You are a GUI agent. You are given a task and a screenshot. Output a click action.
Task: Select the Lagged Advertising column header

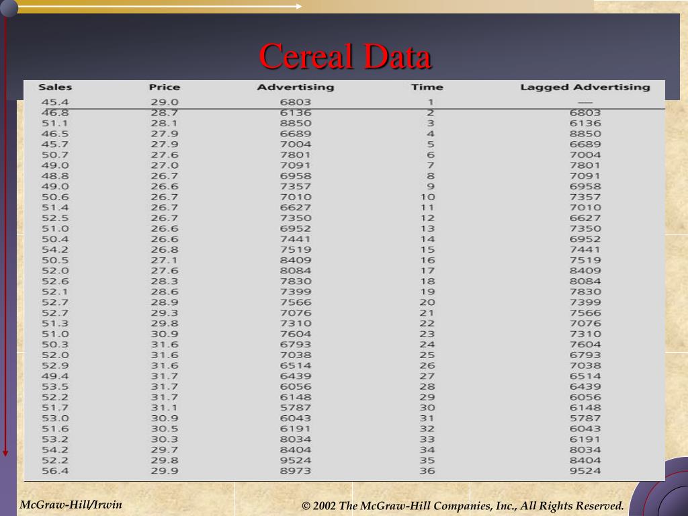coord(585,87)
